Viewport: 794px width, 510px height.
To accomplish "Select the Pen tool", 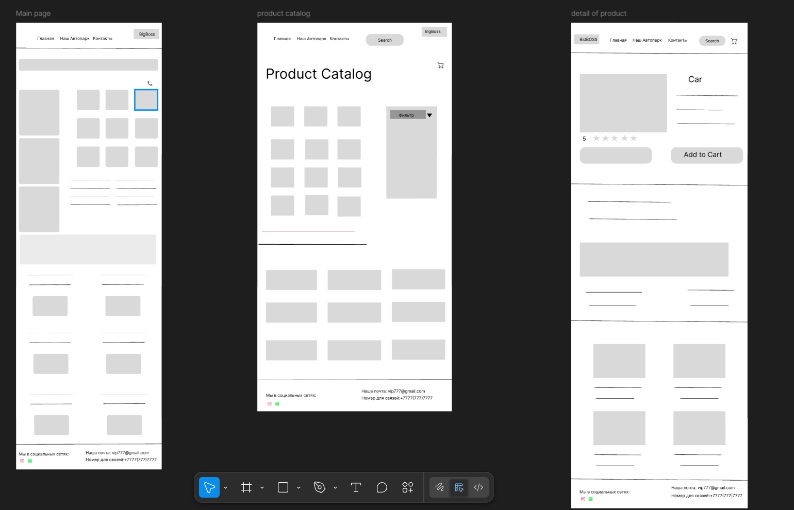I will (x=320, y=487).
